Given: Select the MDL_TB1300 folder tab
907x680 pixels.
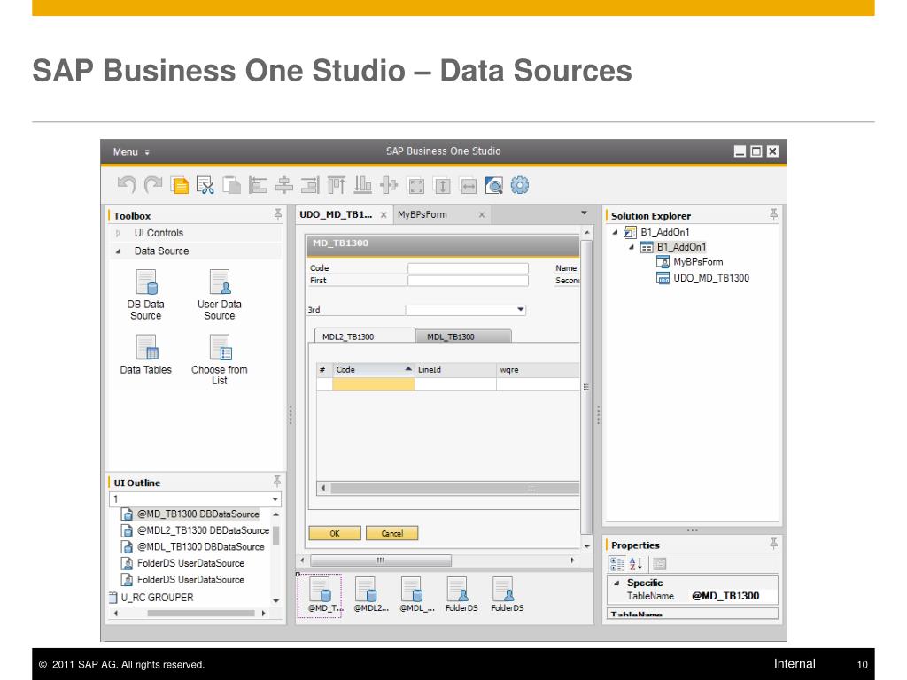Looking at the screenshot, I should pos(463,336).
